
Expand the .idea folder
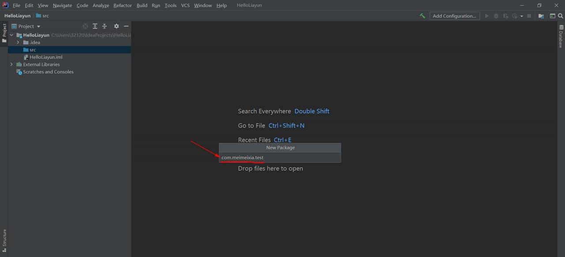pyautogui.click(x=18, y=42)
